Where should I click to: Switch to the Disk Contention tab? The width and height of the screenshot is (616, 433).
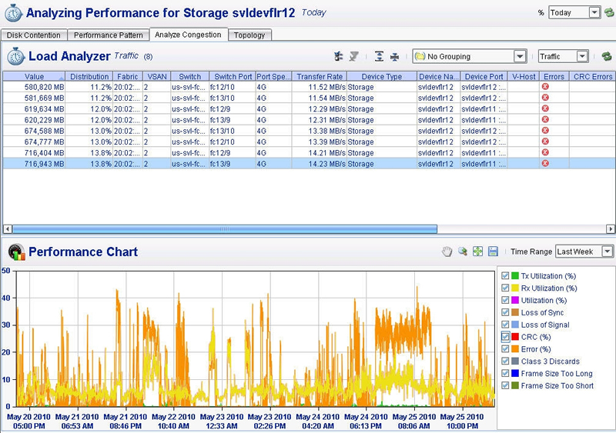(35, 35)
